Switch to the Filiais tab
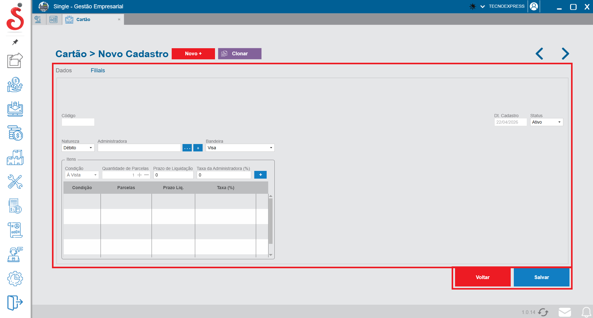 click(x=98, y=70)
